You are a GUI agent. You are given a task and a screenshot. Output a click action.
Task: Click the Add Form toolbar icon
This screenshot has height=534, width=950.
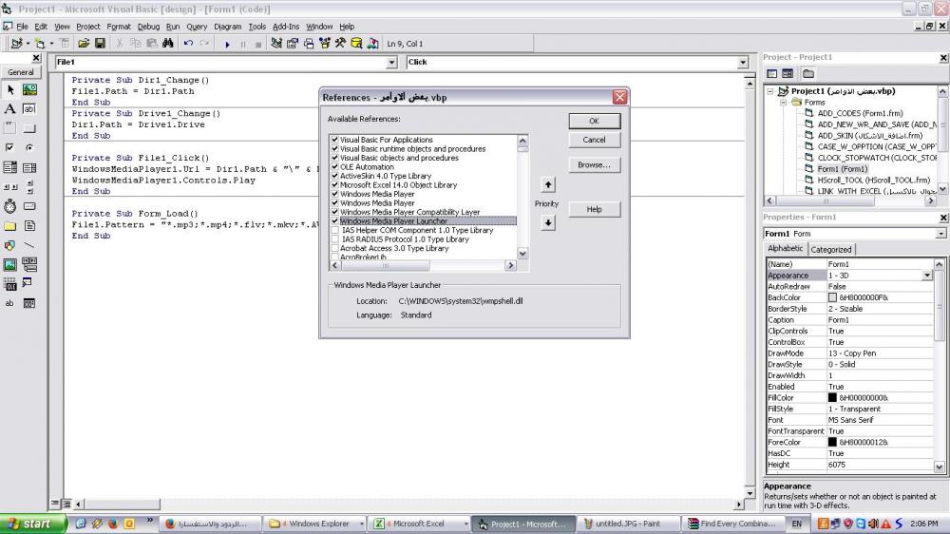coord(39,44)
